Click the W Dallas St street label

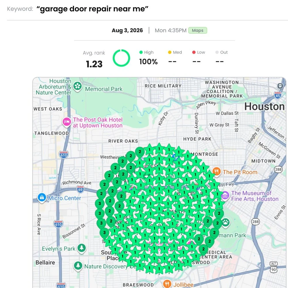click(x=227, y=113)
